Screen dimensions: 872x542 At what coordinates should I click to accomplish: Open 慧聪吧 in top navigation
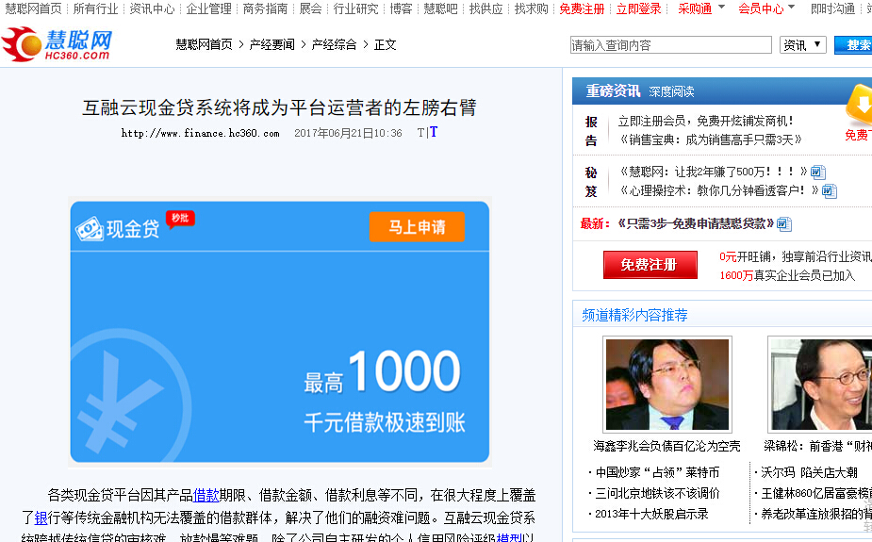440,8
